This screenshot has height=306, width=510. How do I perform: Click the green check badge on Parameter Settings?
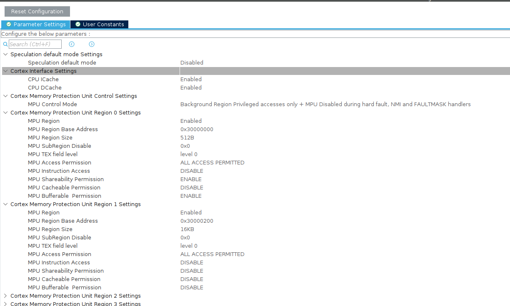9,24
